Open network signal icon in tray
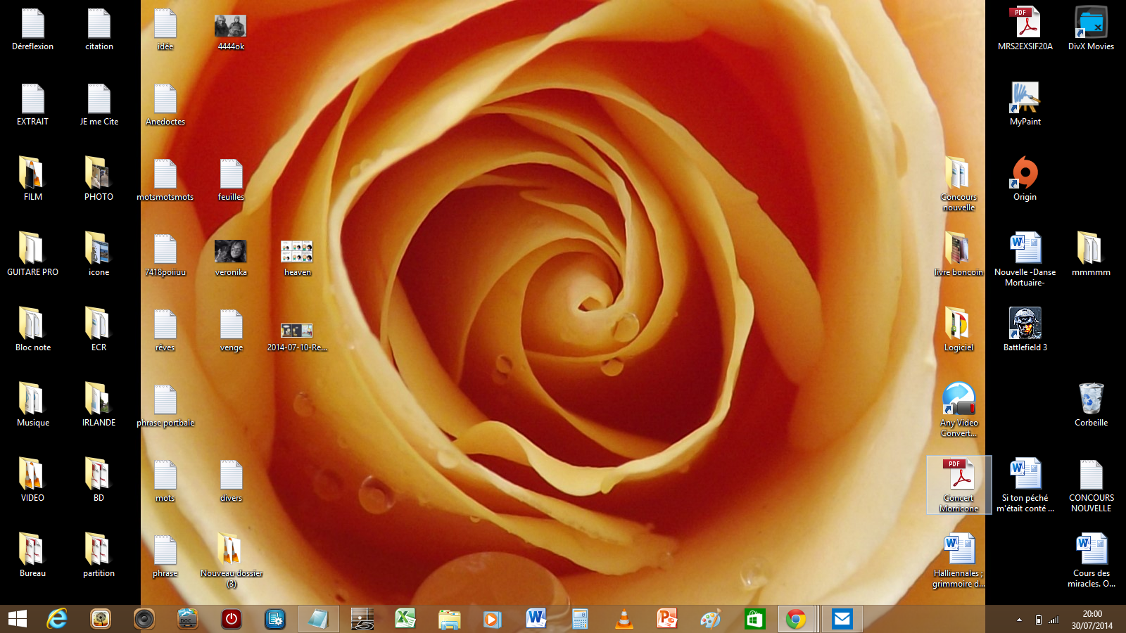The height and width of the screenshot is (633, 1126). click(x=1054, y=620)
